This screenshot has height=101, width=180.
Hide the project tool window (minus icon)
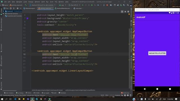pos(21,8)
